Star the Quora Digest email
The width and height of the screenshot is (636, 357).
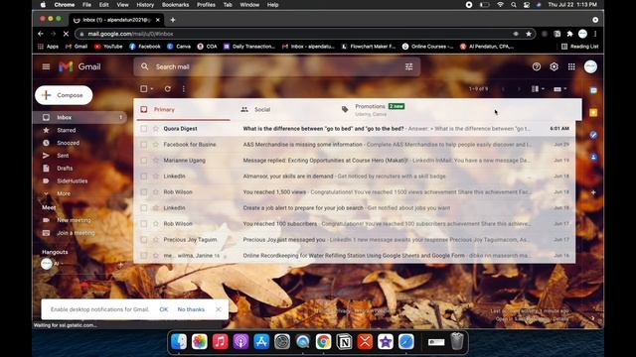click(x=156, y=128)
